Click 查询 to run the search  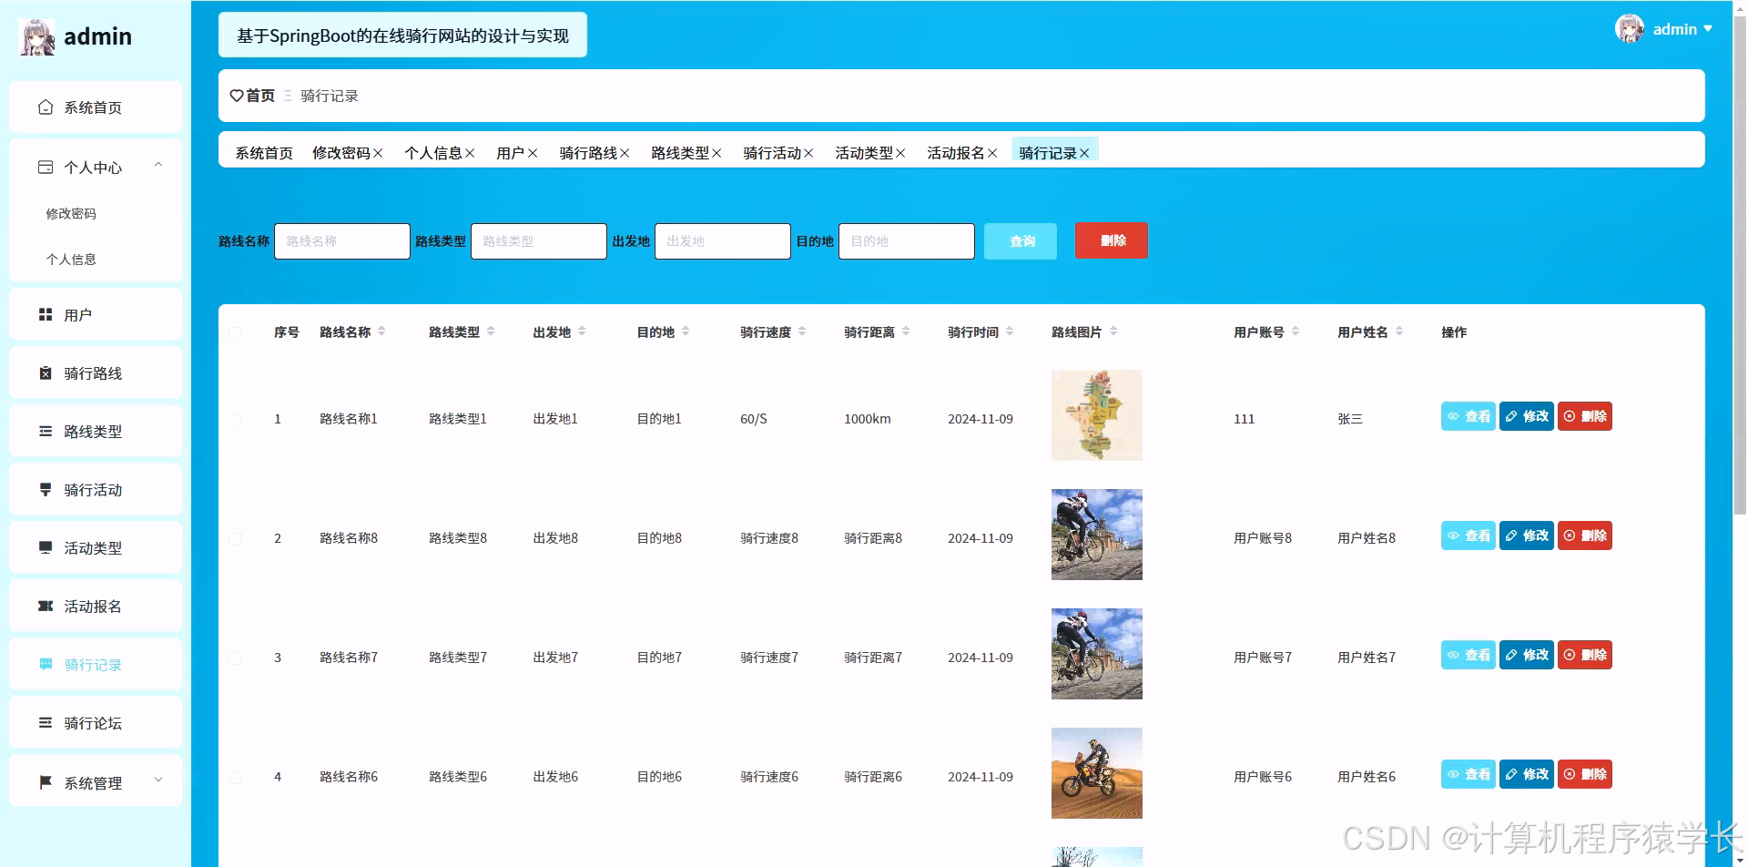point(1020,240)
